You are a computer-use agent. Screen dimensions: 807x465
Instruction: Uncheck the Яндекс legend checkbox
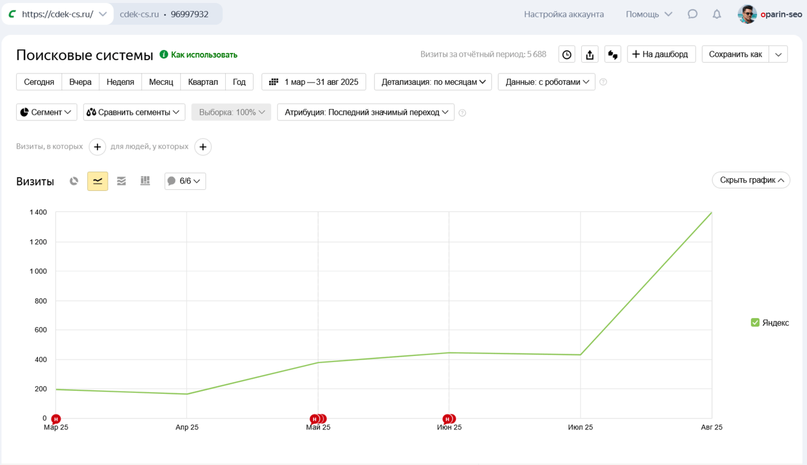pos(755,323)
